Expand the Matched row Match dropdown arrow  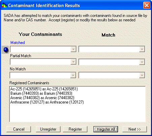point(142,49)
